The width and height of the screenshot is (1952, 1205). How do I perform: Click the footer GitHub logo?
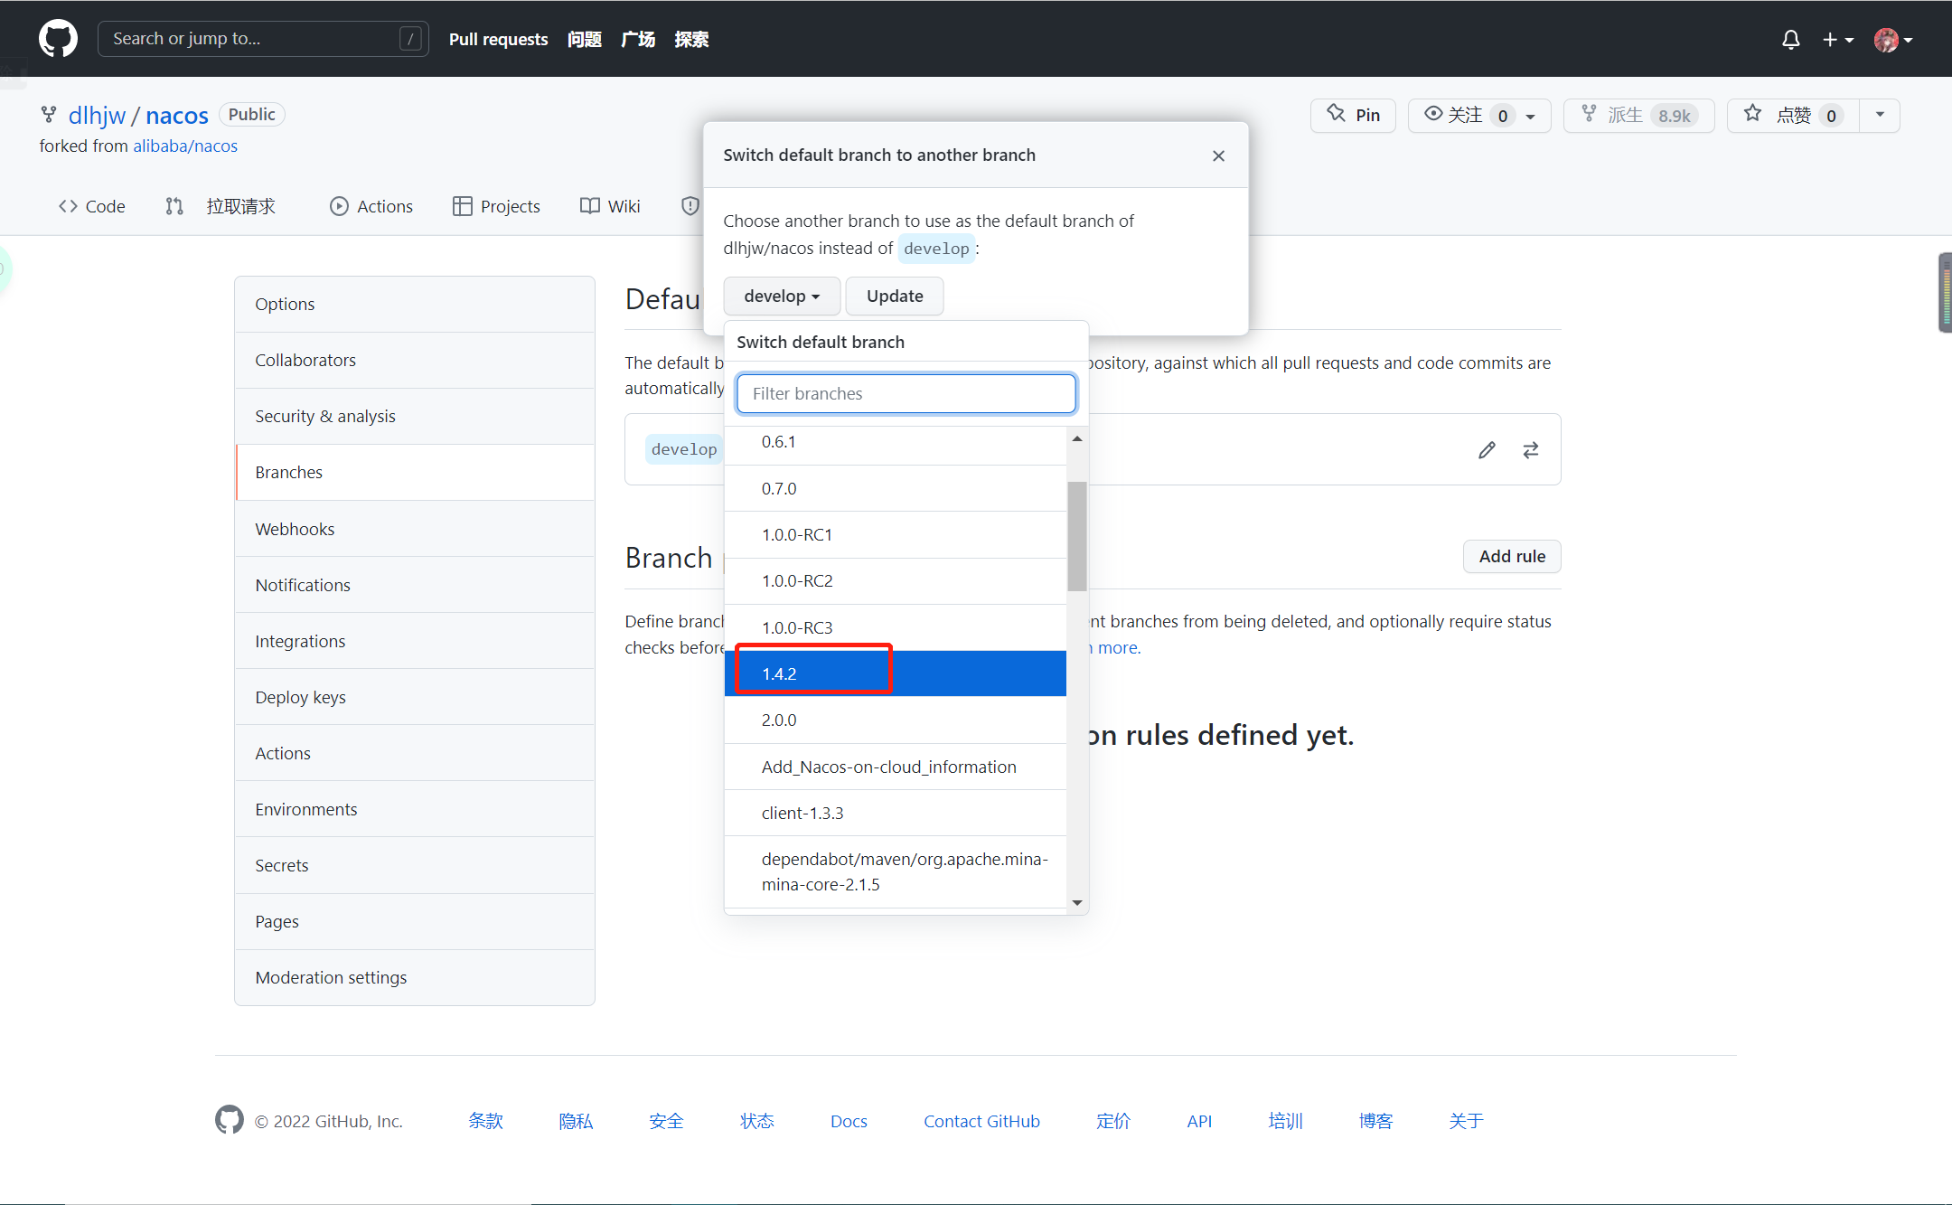pos(230,1119)
